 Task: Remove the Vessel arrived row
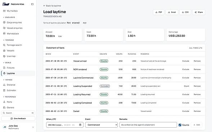coord(197,61)
